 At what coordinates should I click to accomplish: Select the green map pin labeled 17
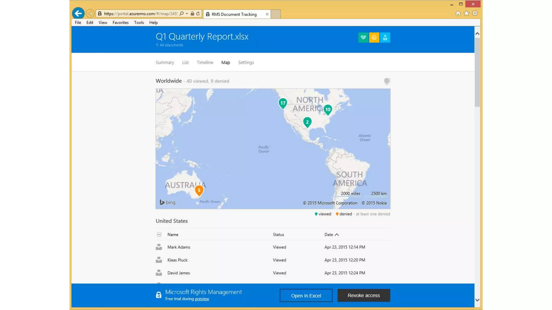pos(283,103)
